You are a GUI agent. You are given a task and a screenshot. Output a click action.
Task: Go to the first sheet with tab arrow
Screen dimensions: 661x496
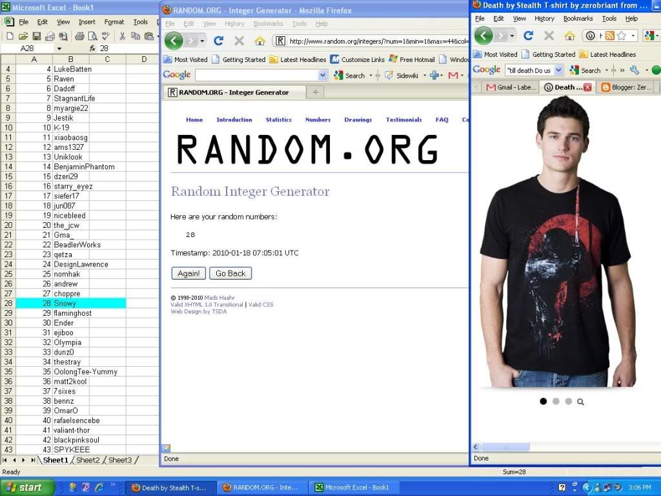pyautogui.click(x=5, y=460)
